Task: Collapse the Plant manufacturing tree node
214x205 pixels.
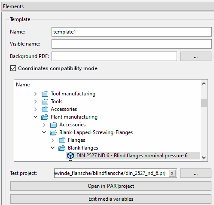Action: click(36, 117)
